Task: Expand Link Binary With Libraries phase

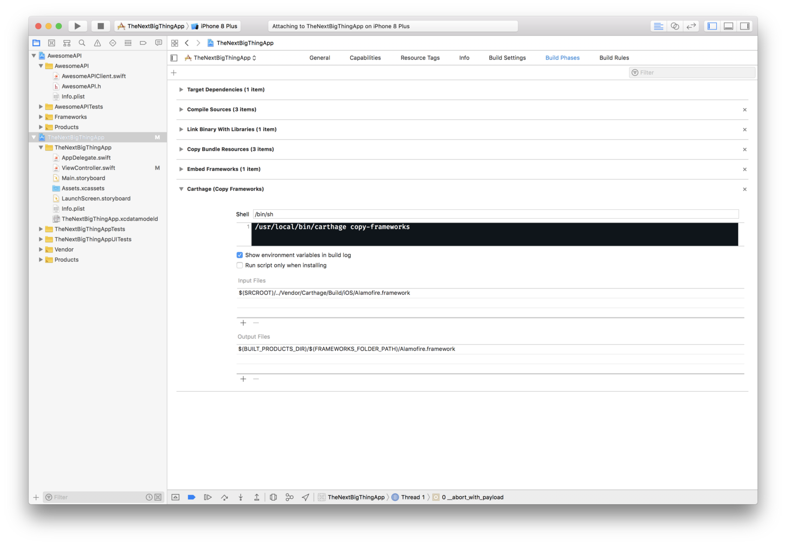Action: (x=181, y=129)
